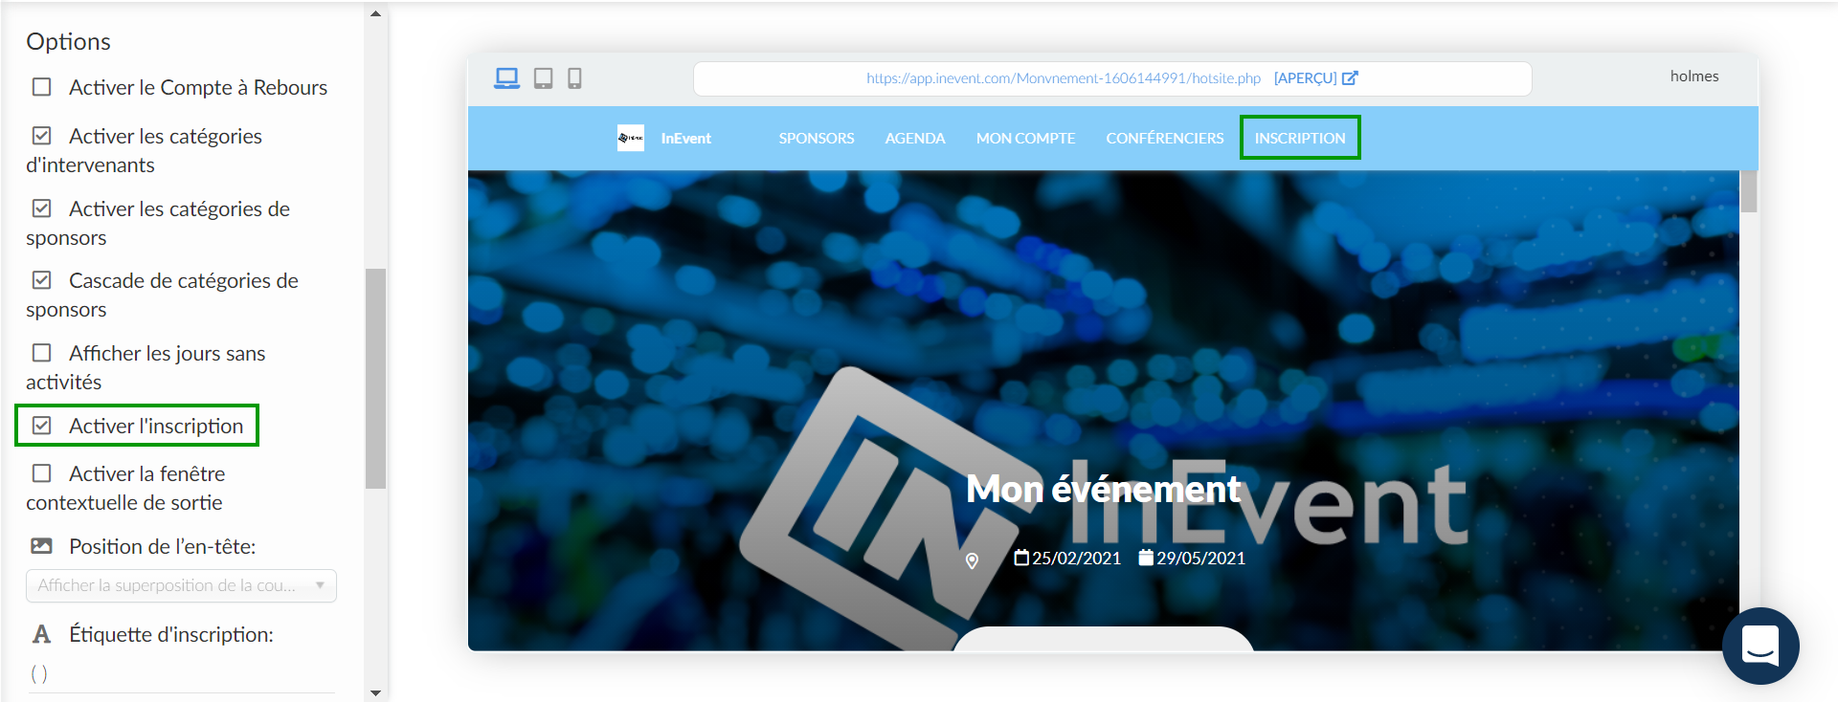
Task: Click into the Étiquette d'inscription text field
Action: [181, 674]
